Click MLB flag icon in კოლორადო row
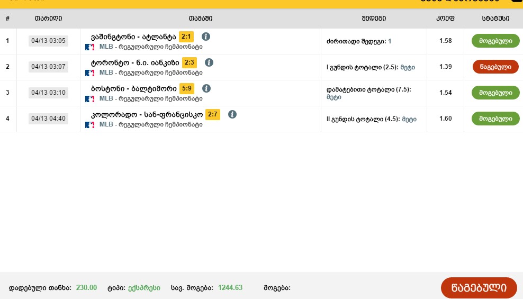 point(89,125)
